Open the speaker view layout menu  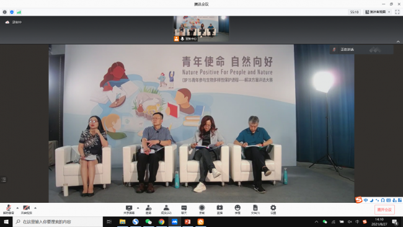pos(378,12)
